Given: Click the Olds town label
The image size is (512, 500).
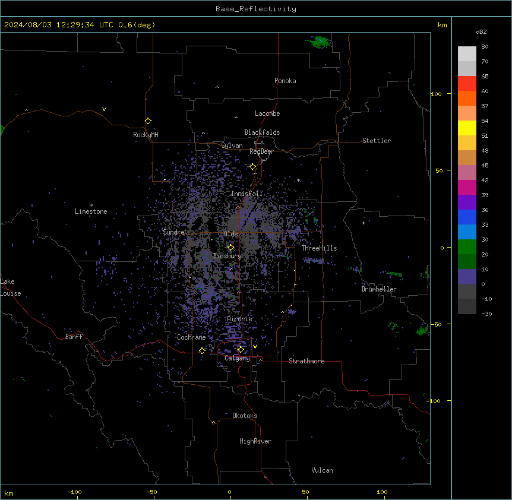Looking at the screenshot, I should coord(230,234).
